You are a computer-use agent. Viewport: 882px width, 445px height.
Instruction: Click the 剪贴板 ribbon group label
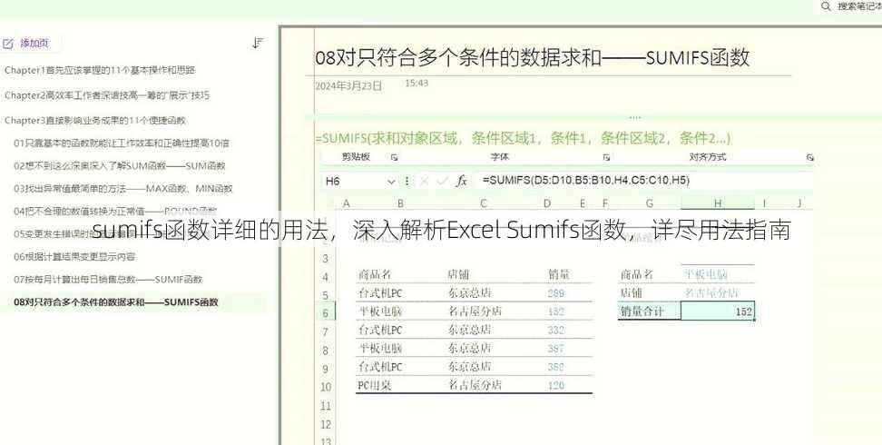(x=356, y=156)
